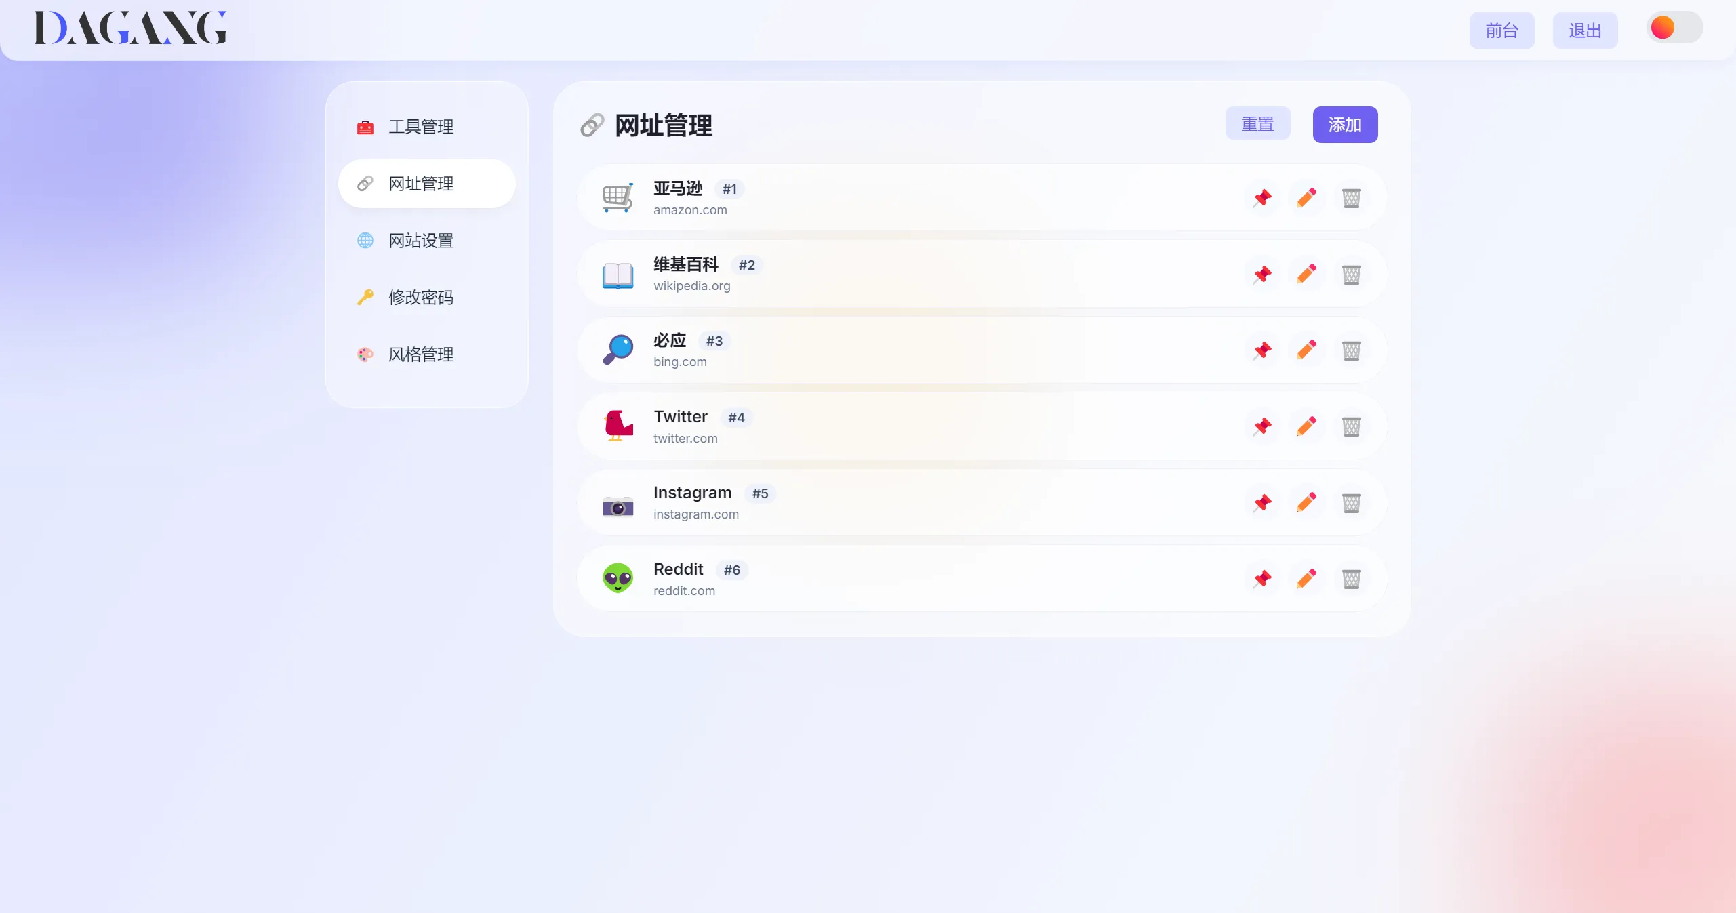The image size is (1736, 913).
Task: Pin the Twitter entry
Action: 1262,426
